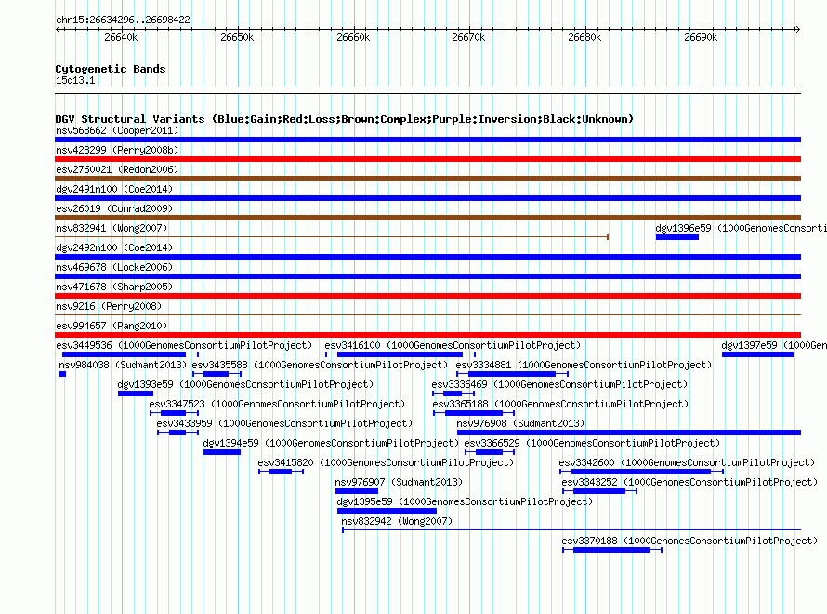Click the nsv568662 (Cooper2011) blue gain bar
Screen dimensions: 827x614
(427, 140)
